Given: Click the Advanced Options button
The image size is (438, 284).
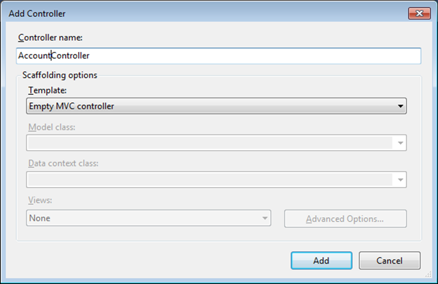Looking at the screenshot, I should [345, 219].
